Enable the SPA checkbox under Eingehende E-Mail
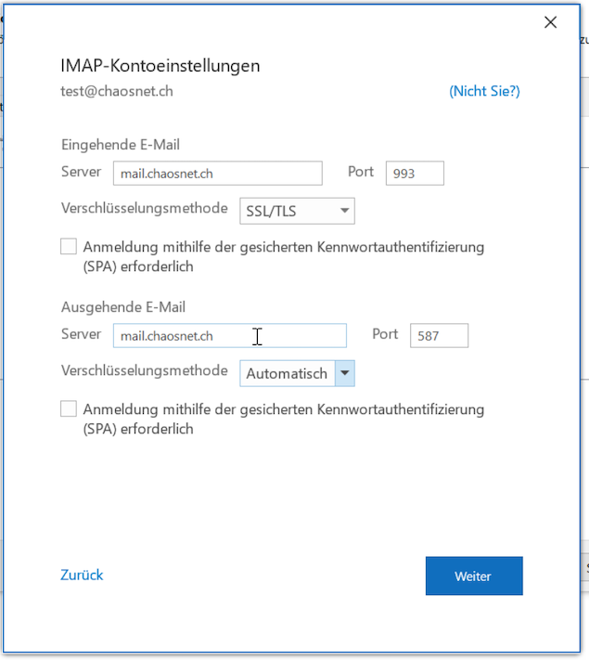Viewport: 589px width, 660px height. tap(69, 247)
